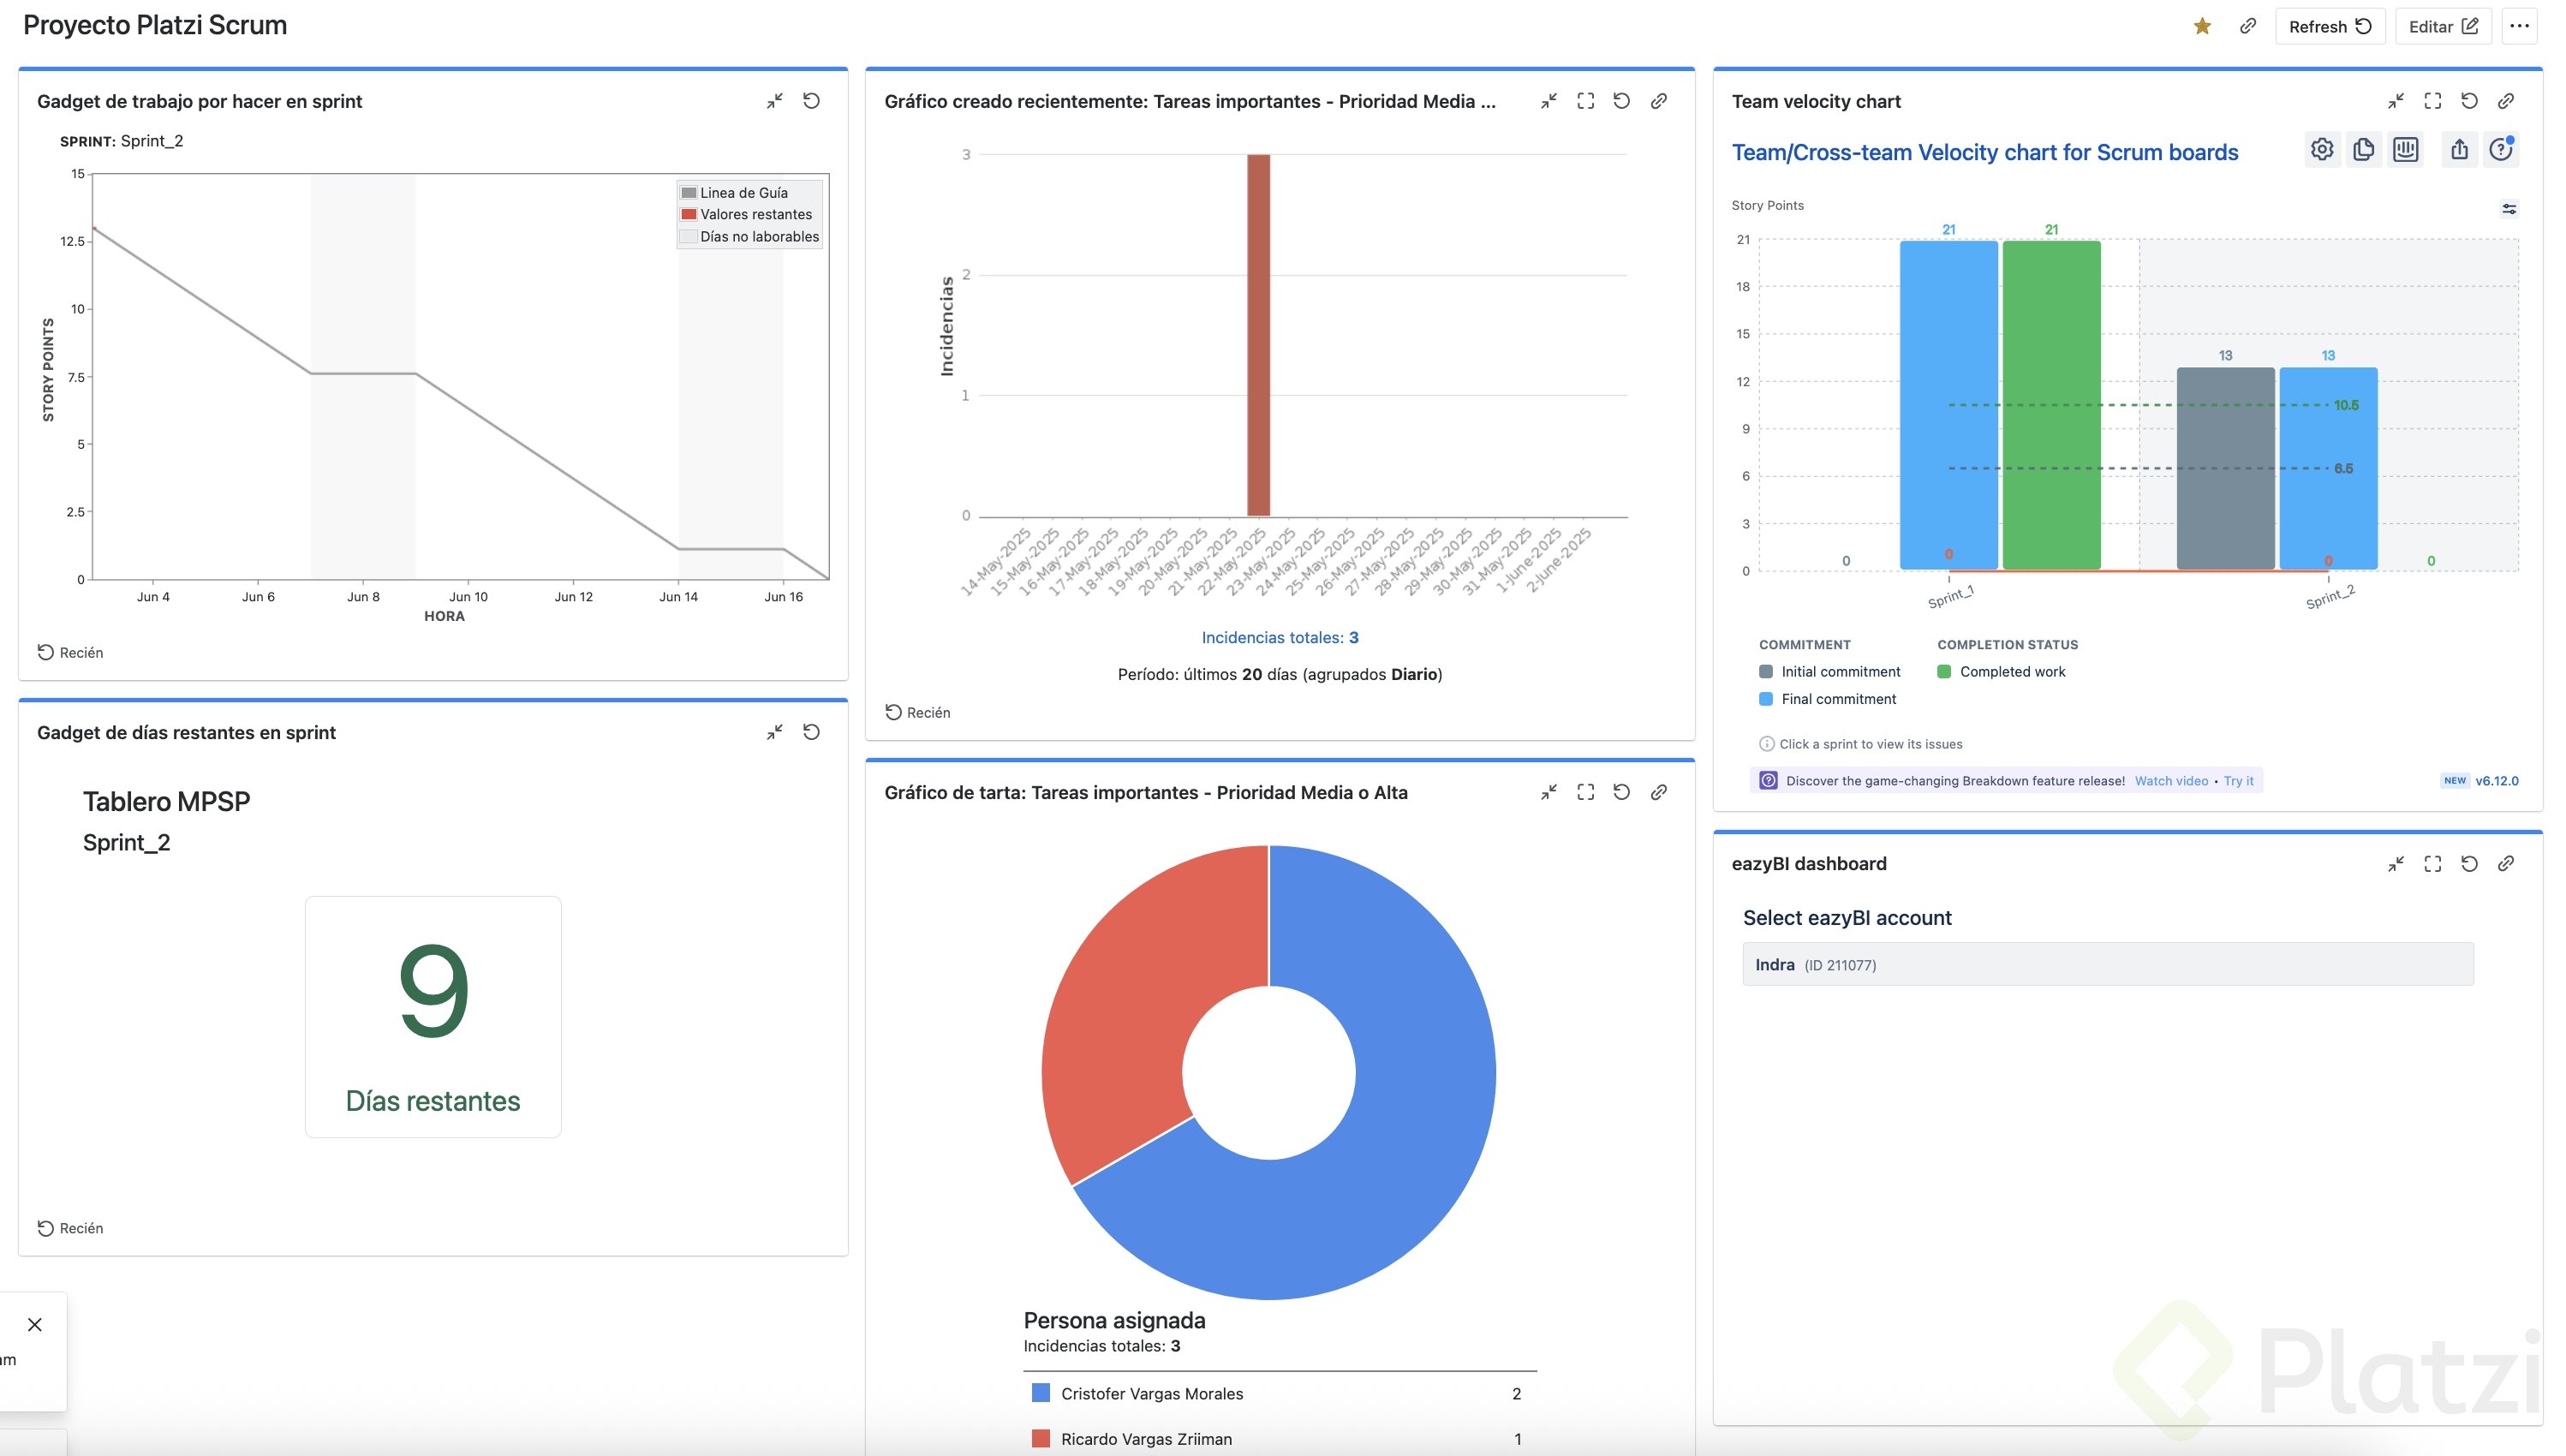Refresh the sprint days remaining gadget
The image size is (2566, 1456).
pos(811,732)
